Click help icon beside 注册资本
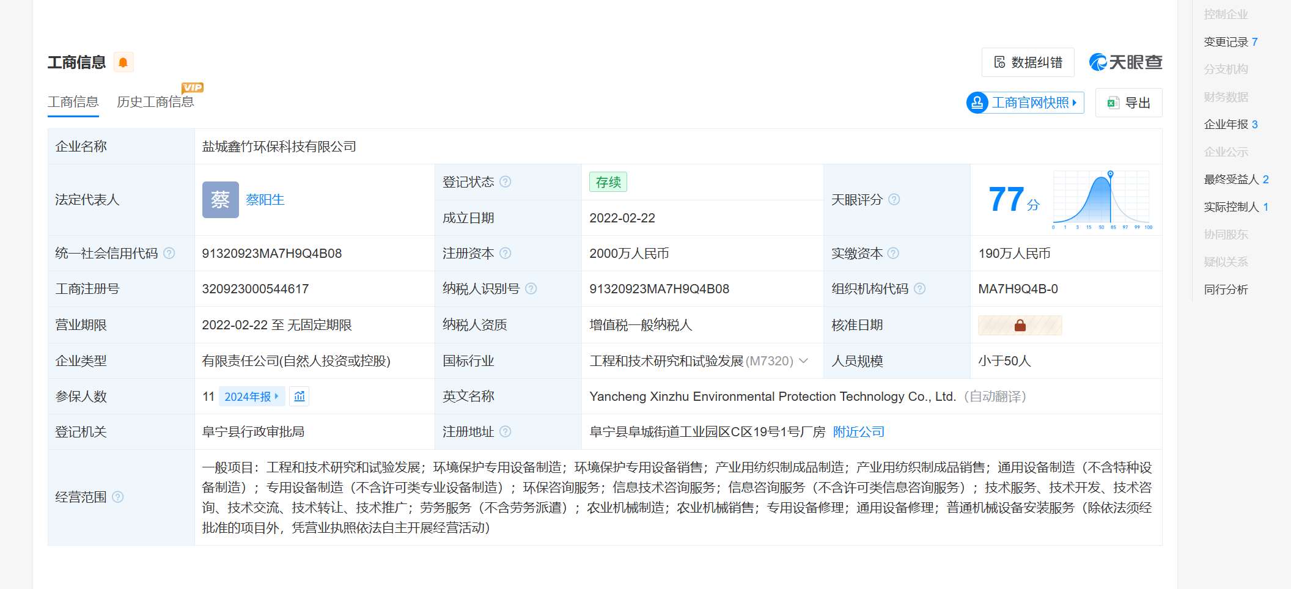 [x=506, y=254]
